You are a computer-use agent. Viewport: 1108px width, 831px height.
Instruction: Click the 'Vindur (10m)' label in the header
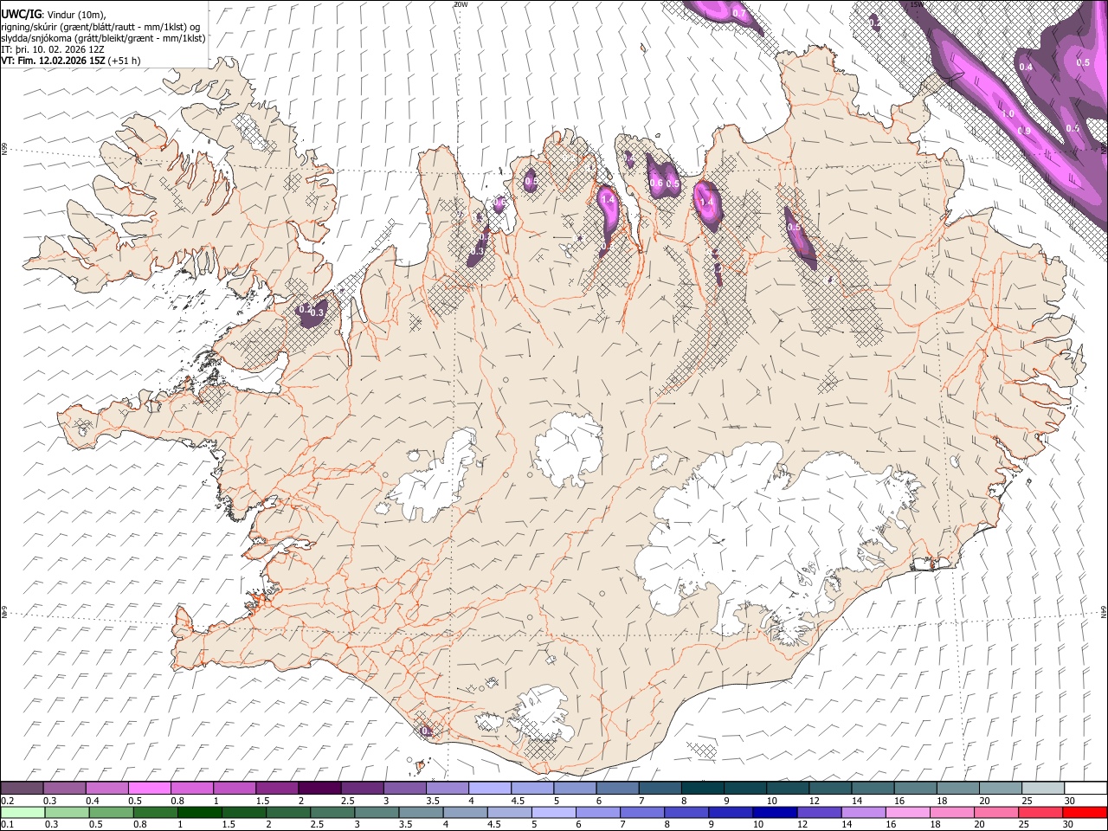point(74,14)
